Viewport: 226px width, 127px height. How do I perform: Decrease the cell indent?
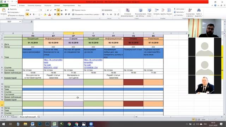[66, 14]
